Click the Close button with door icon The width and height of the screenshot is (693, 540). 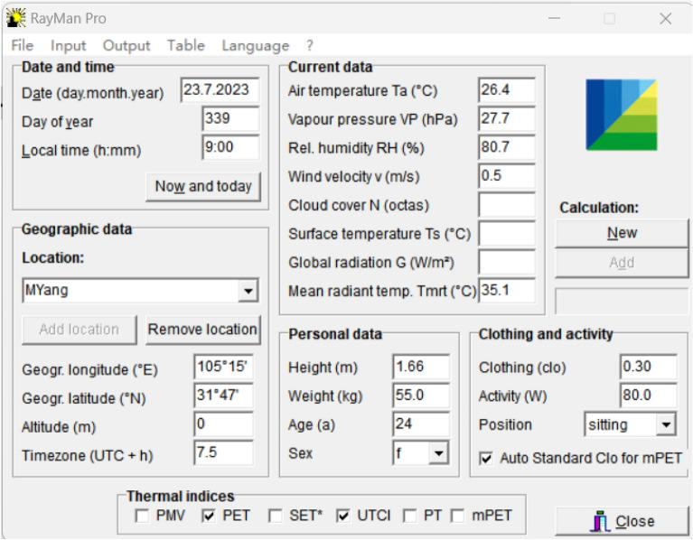click(x=622, y=521)
